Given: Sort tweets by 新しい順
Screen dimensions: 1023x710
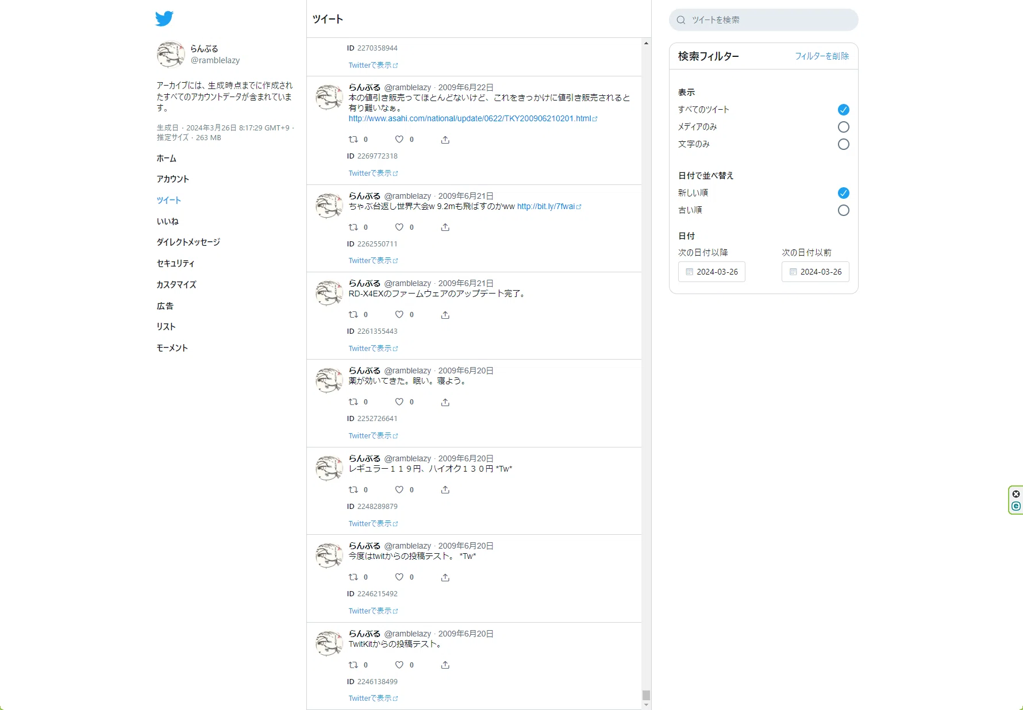Looking at the screenshot, I should [x=843, y=193].
